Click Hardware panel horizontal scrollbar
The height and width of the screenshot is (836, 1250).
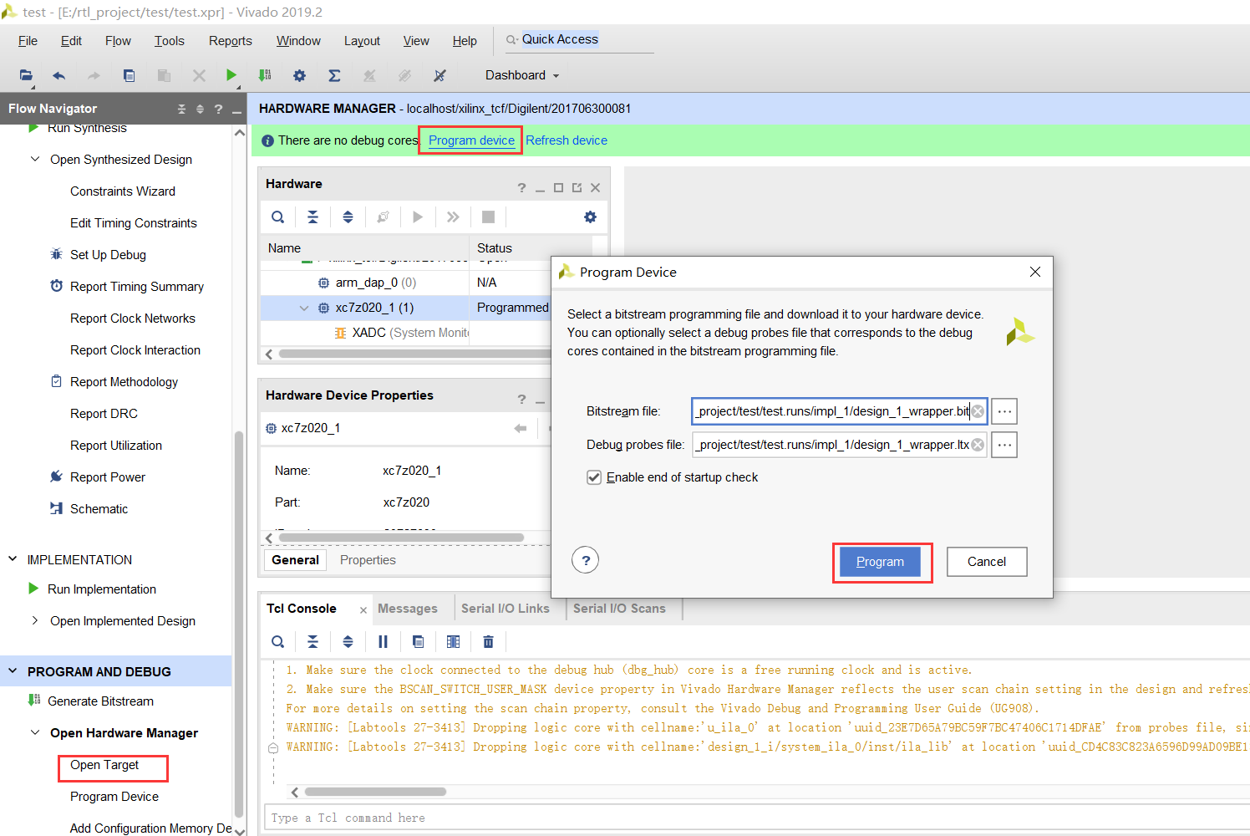pos(414,354)
